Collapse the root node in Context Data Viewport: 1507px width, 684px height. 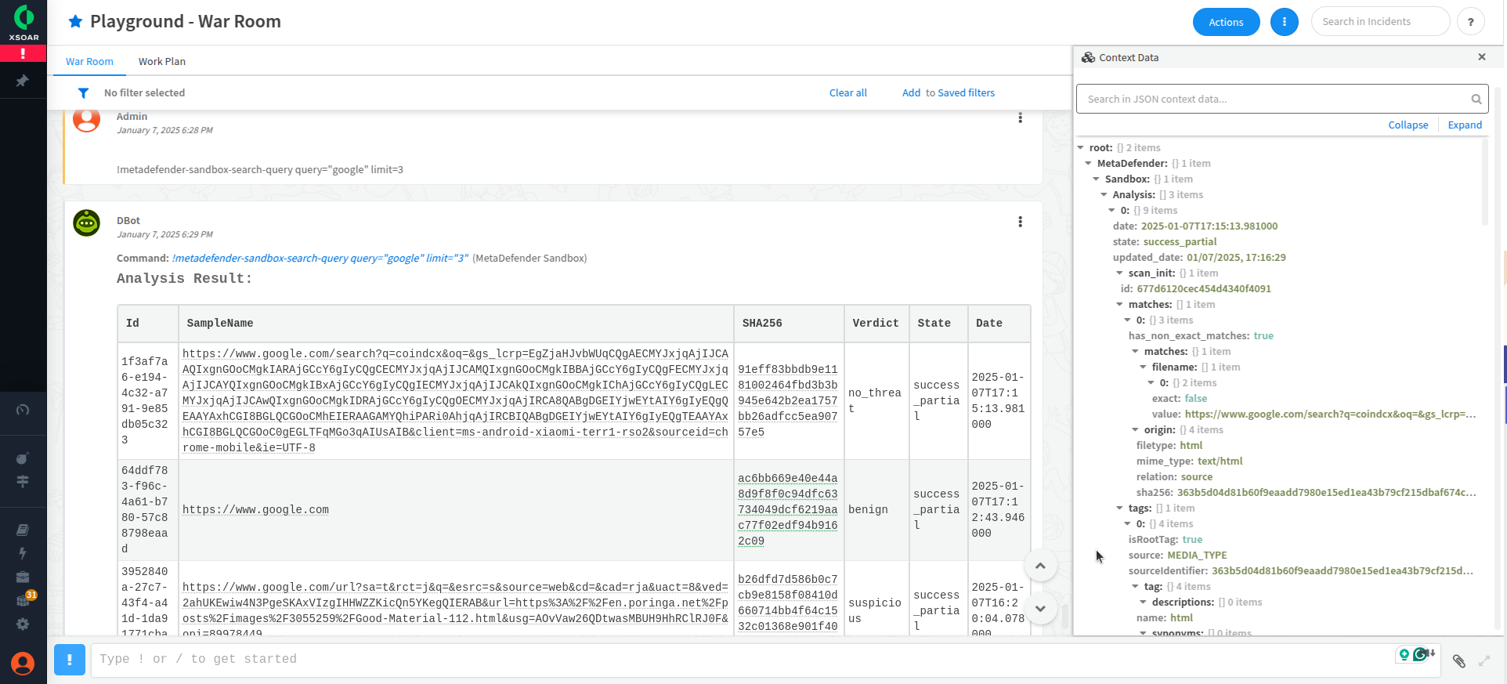click(1080, 147)
